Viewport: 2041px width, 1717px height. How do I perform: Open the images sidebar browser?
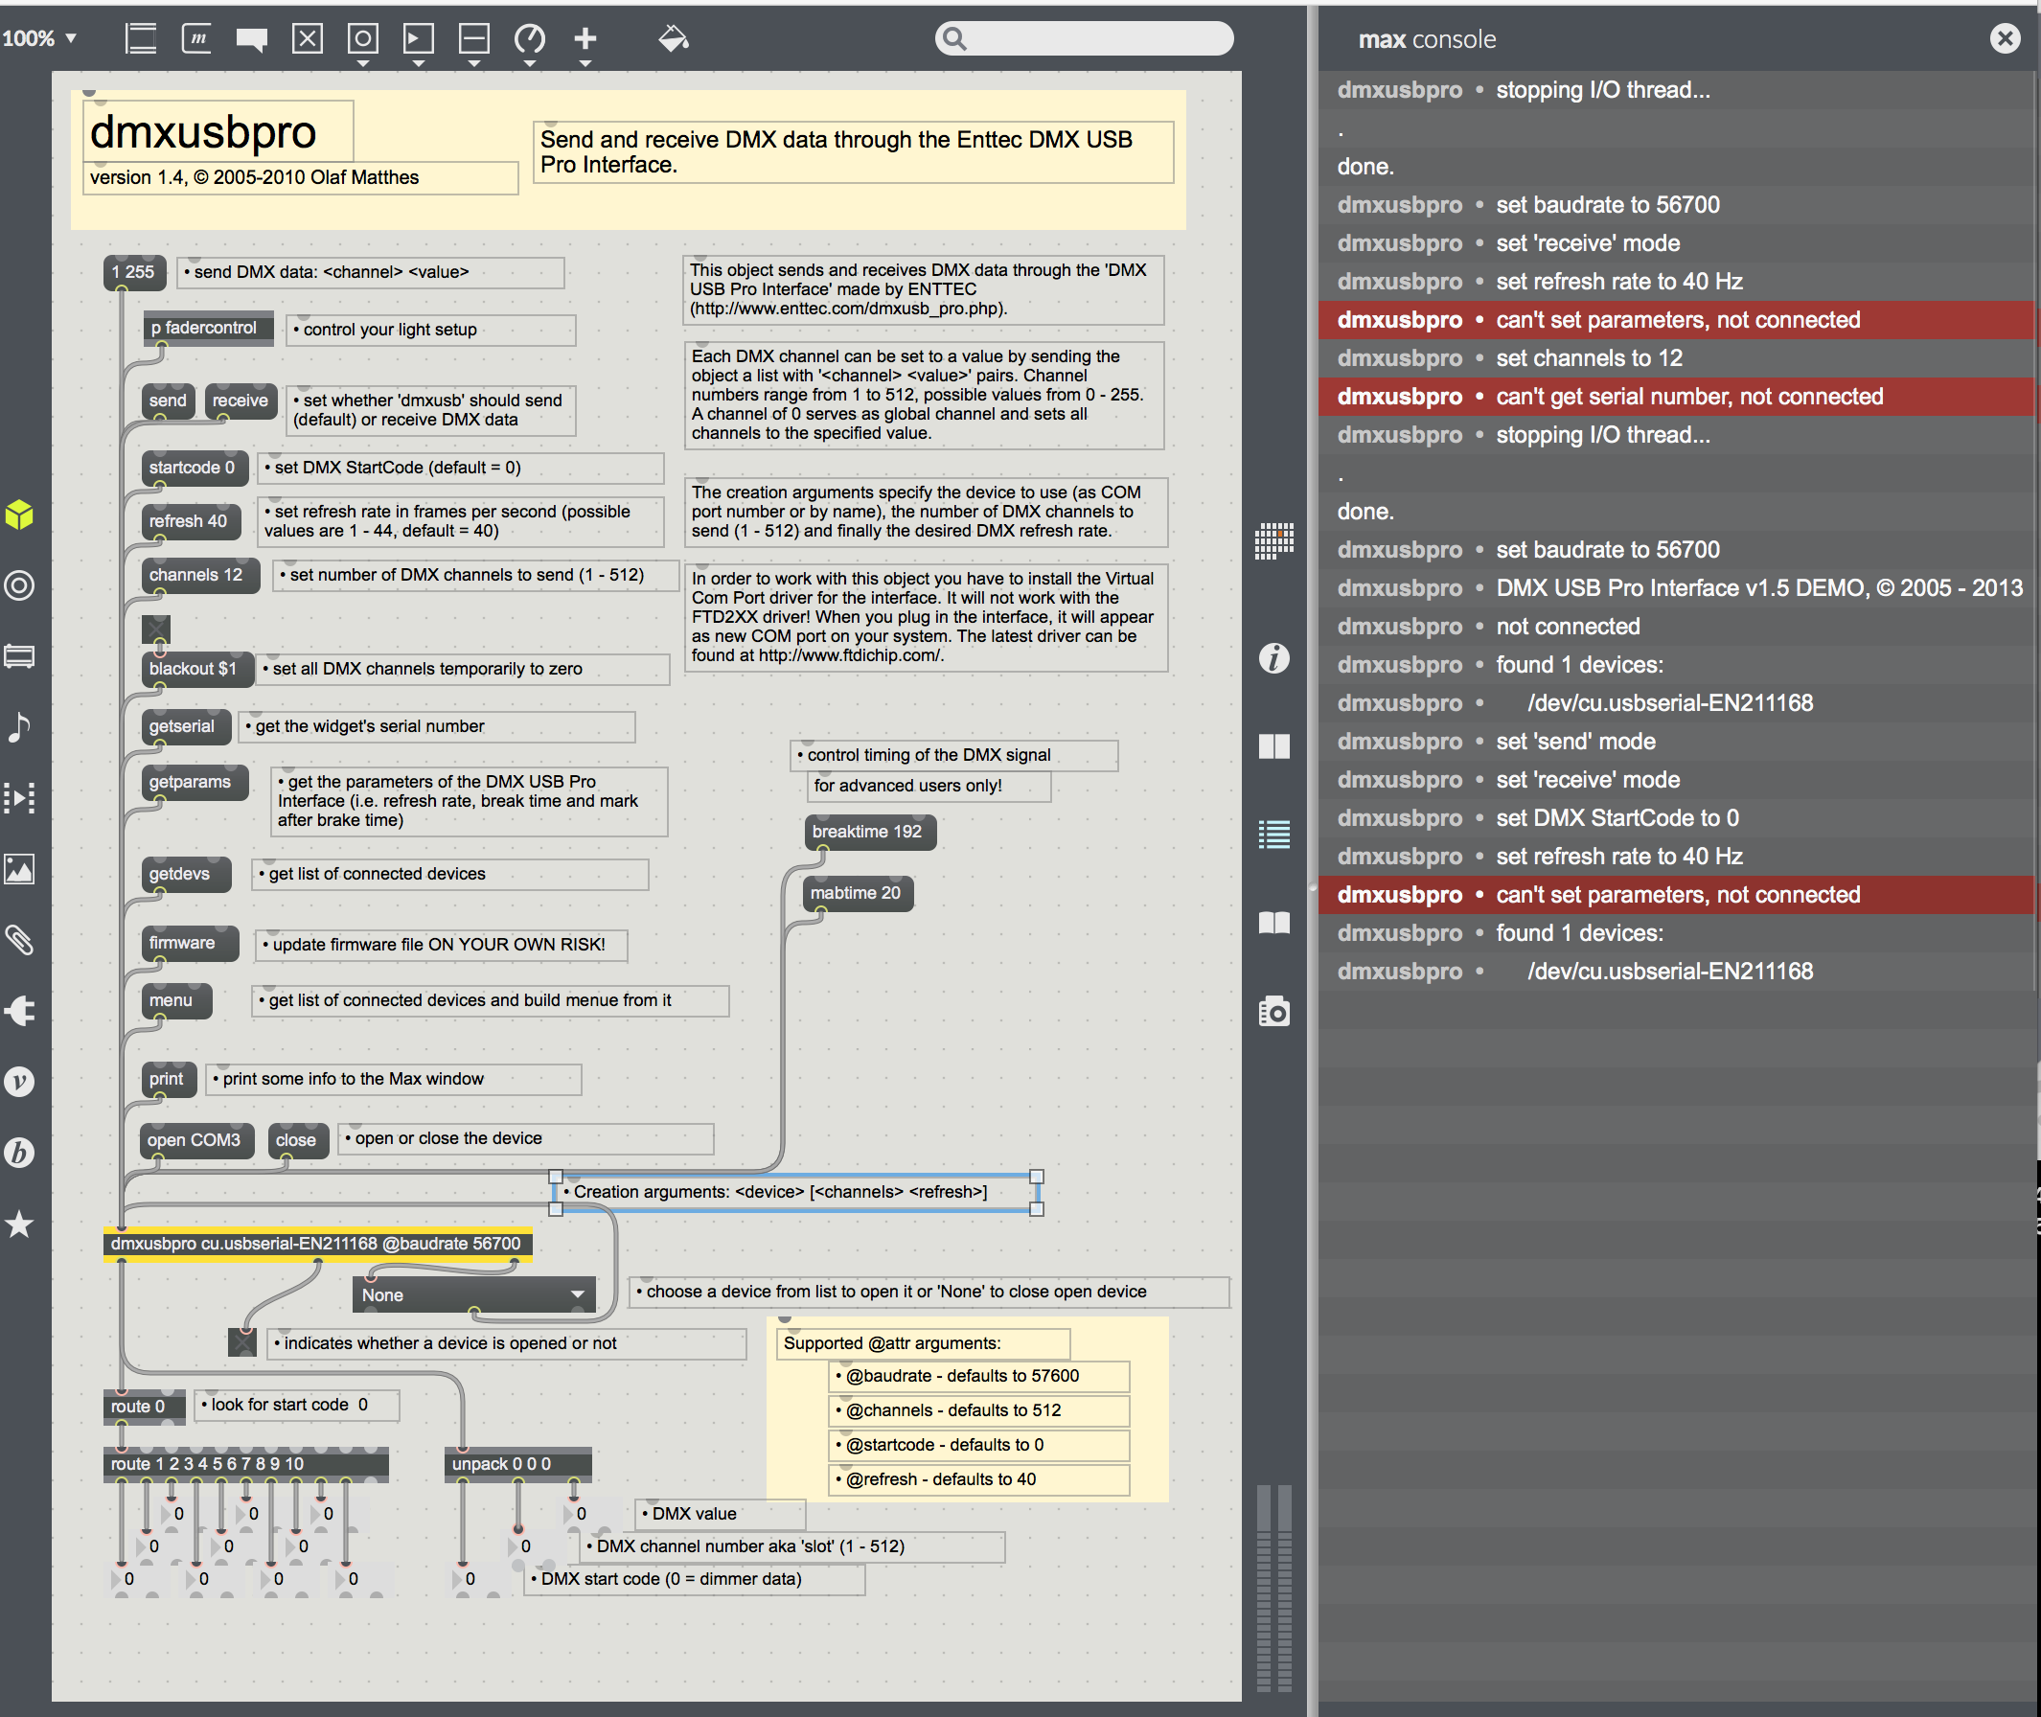[19, 869]
